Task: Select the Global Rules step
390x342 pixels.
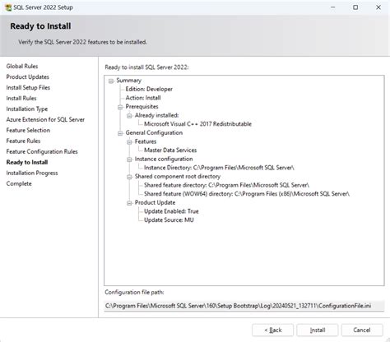Action: point(22,67)
